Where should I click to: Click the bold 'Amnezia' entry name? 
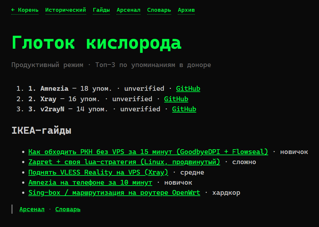[x=54, y=89]
